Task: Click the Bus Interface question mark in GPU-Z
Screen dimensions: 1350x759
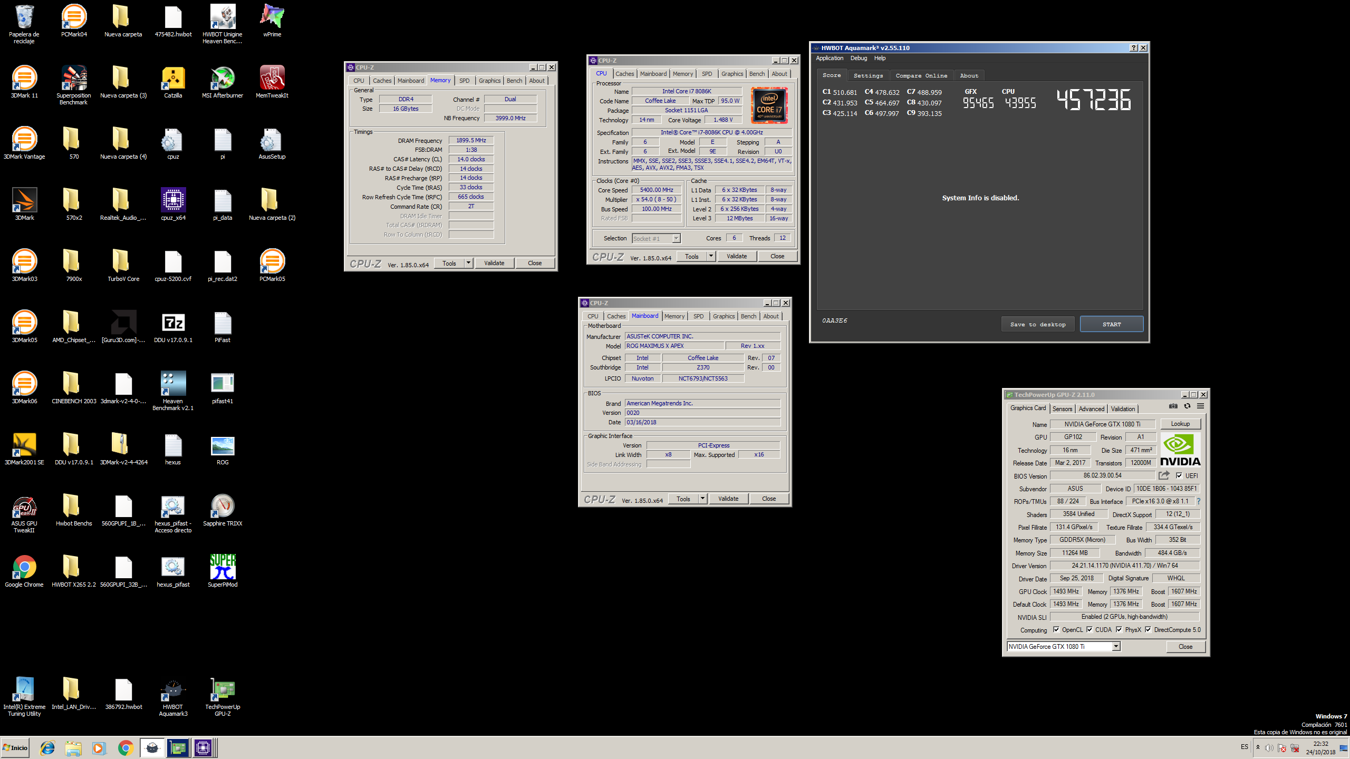Action: point(1199,501)
